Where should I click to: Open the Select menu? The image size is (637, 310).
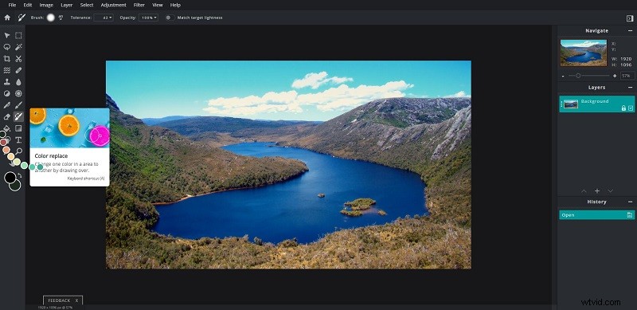[87, 6]
